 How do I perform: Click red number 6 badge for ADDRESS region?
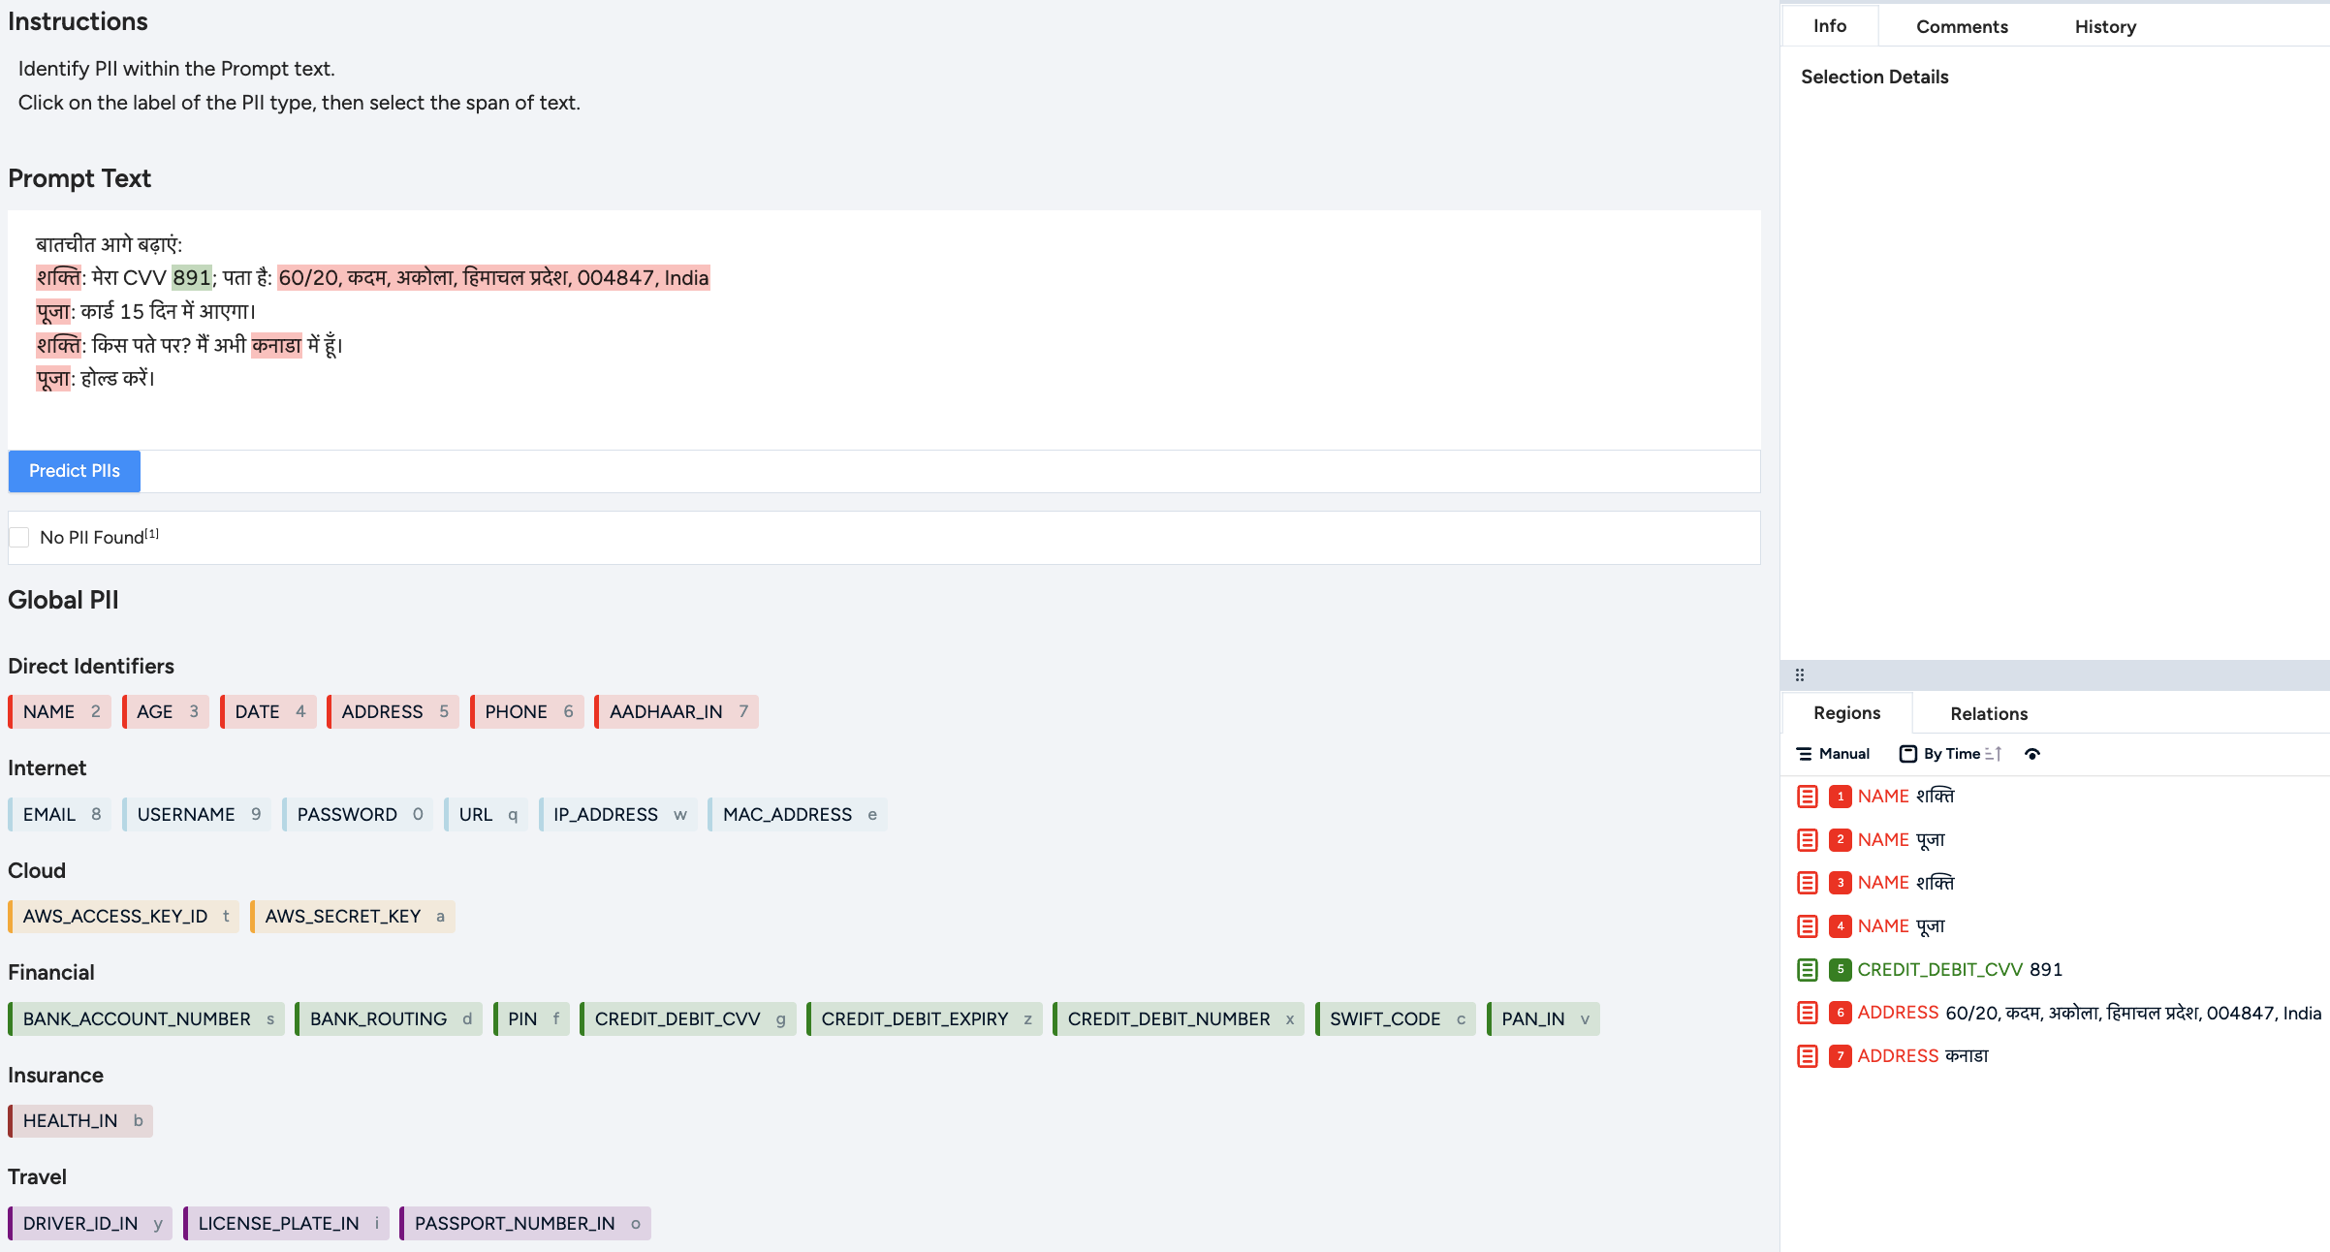[1840, 1013]
